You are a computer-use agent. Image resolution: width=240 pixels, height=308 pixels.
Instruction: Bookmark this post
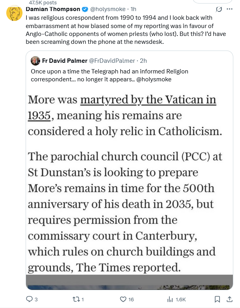(x=217, y=299)
